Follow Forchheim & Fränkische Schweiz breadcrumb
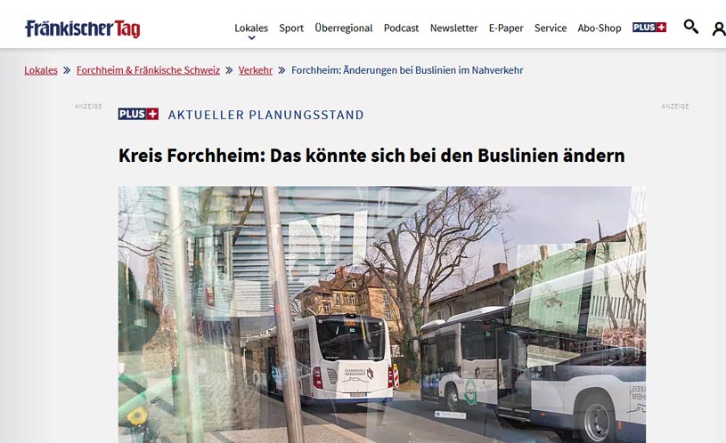 (x=148, y=70)
